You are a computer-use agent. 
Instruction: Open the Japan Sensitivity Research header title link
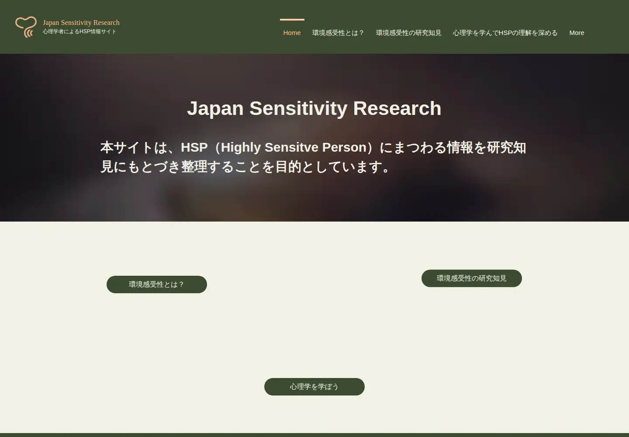pyautogui.click(x=81, y=23)
